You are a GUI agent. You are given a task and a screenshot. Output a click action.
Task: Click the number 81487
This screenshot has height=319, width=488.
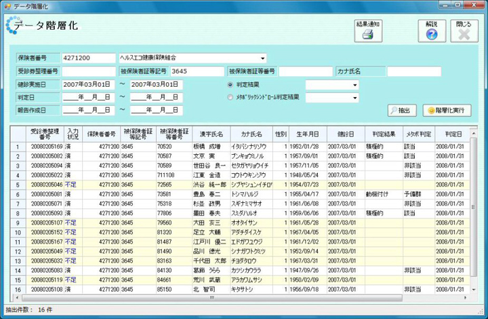click(164, 242)
